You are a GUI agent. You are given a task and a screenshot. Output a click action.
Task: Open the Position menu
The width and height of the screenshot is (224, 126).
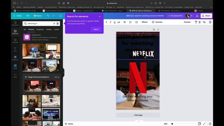pos(187,22)
